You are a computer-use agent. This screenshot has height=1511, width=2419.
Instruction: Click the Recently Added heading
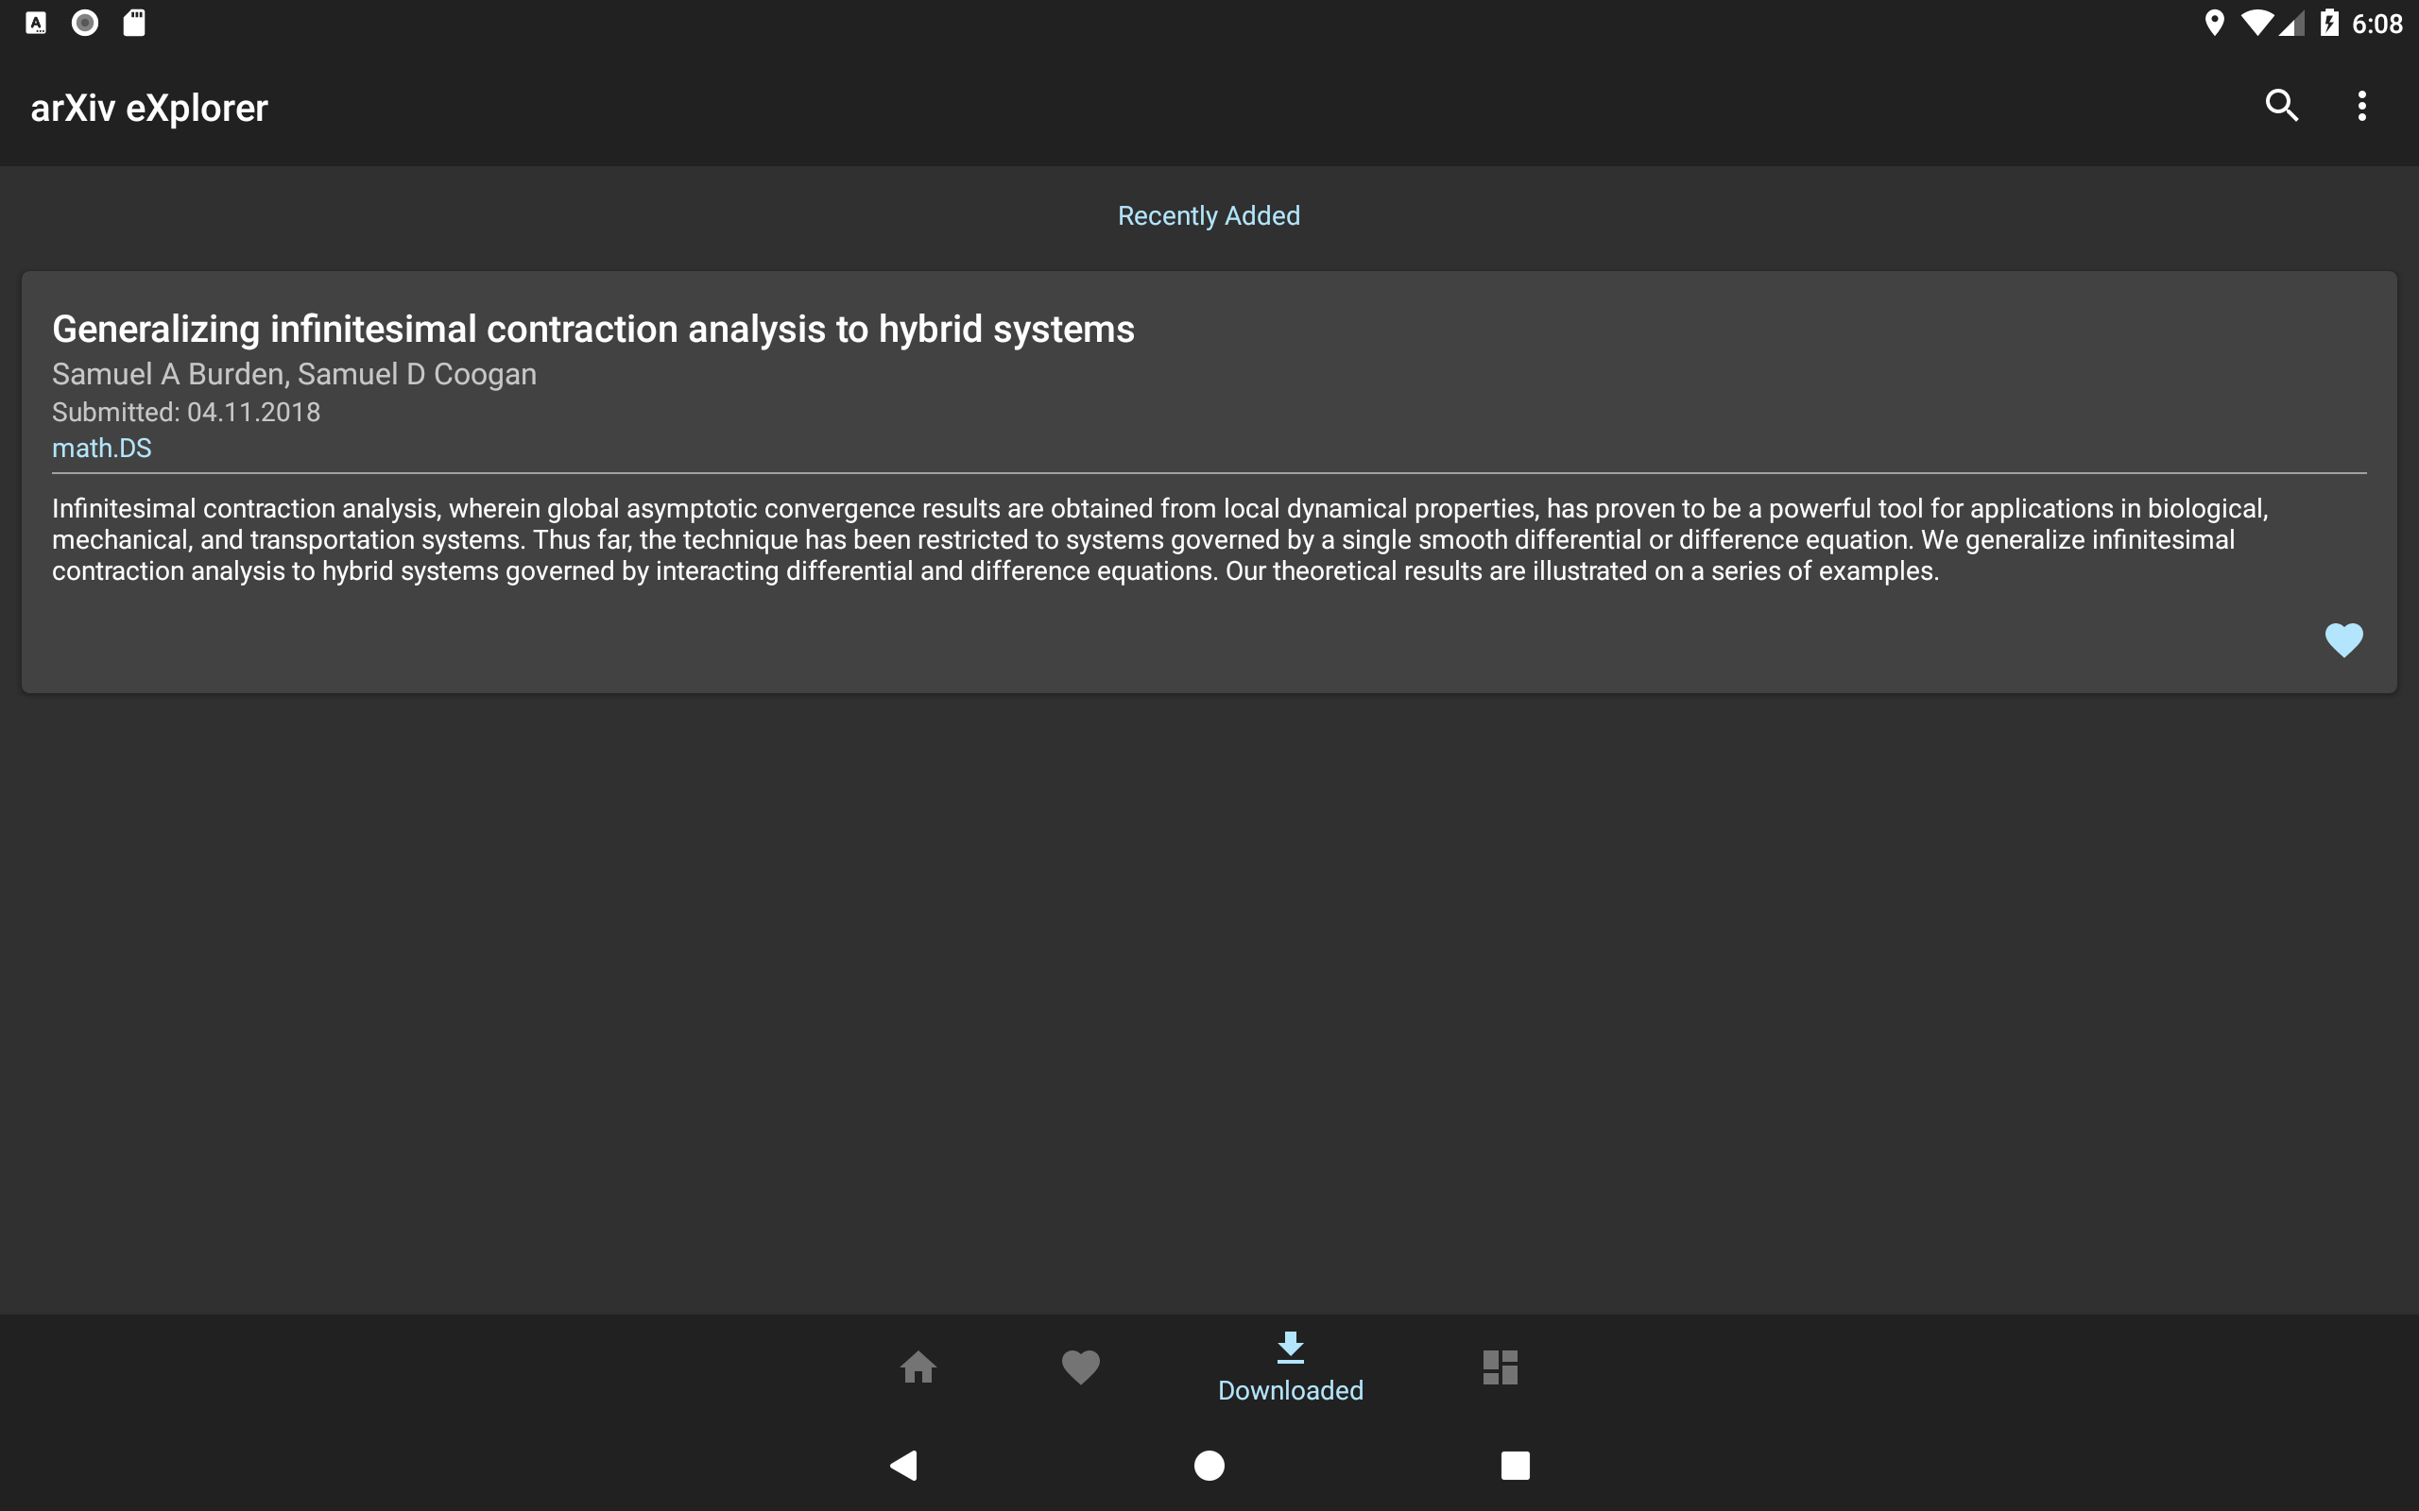(1209, 216)
